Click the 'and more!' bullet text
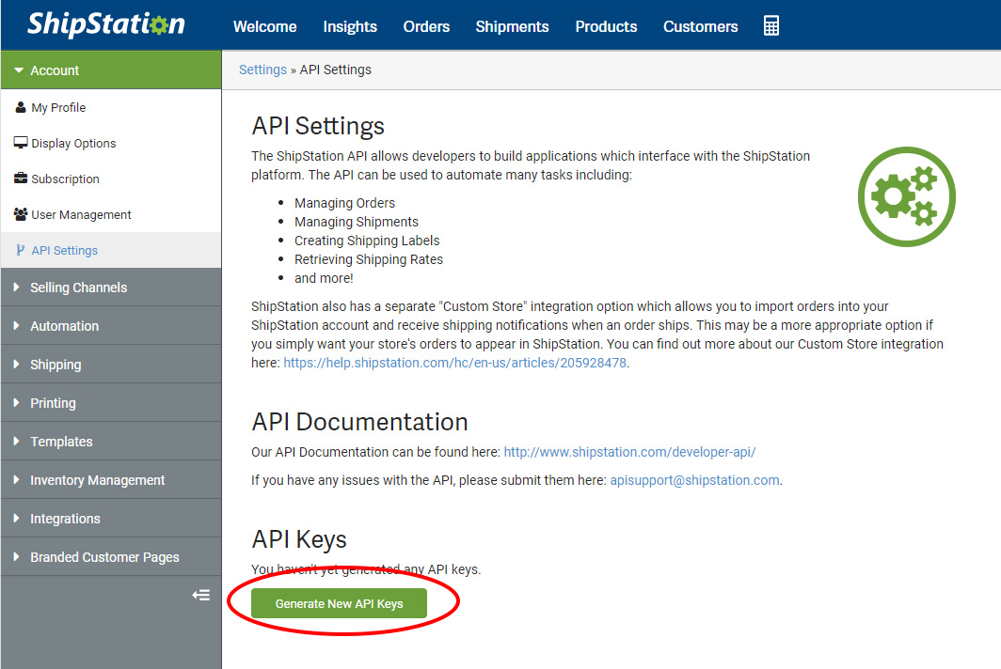The width and height of the screenshot is (1001, 669). (x=324, y=278)
